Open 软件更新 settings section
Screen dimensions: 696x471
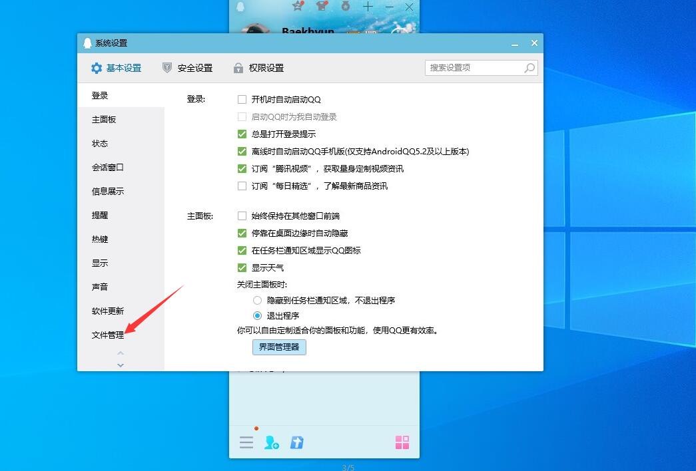pos(121,311)
